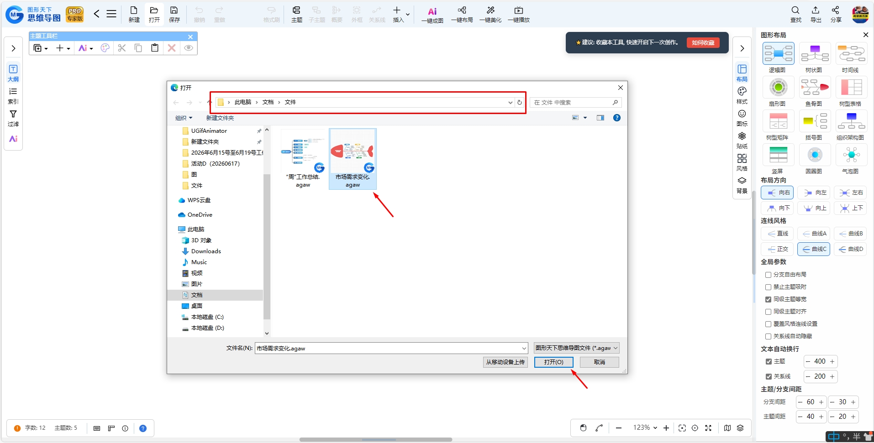Switch to the 样式 panel tab
Viewport: 874px width, 443px height.
pyautogui.click(x=742, y=95)
